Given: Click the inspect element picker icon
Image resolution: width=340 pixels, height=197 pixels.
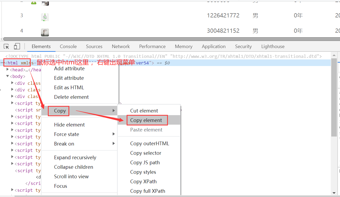Looking at the screenshot, I should [x=7, y=46].
